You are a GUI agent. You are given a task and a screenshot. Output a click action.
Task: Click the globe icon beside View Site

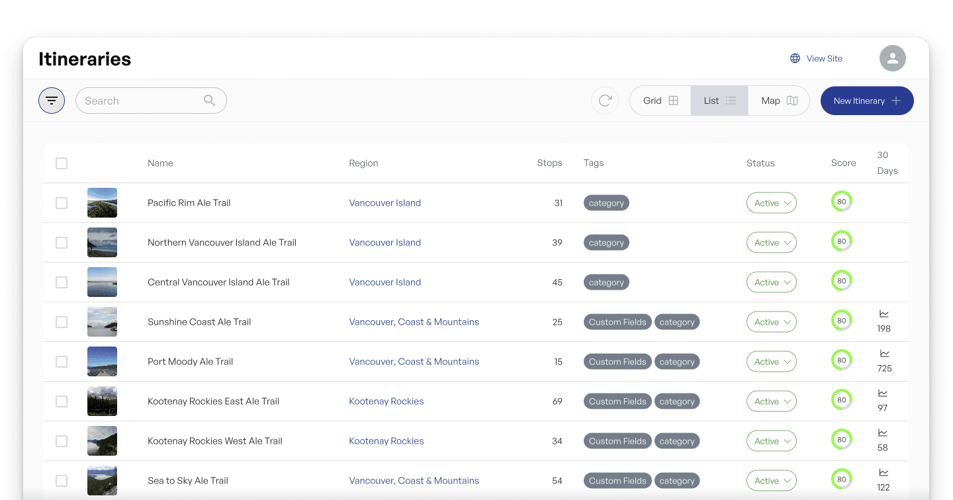tap(795, 58)
